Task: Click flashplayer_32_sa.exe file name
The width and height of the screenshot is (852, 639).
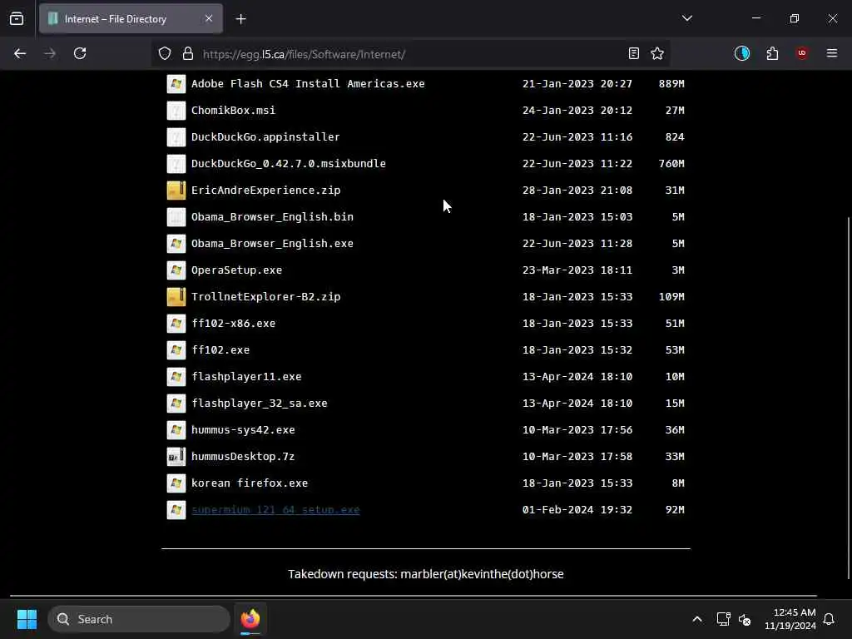Action: [260, 404]
